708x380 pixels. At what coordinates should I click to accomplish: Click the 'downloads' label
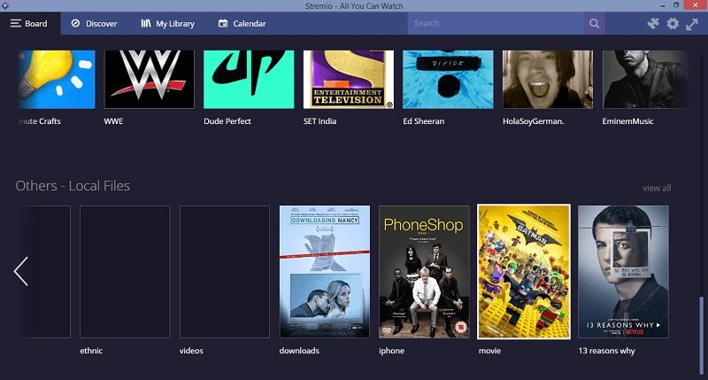pyautogui.click(x=299, y=351)
